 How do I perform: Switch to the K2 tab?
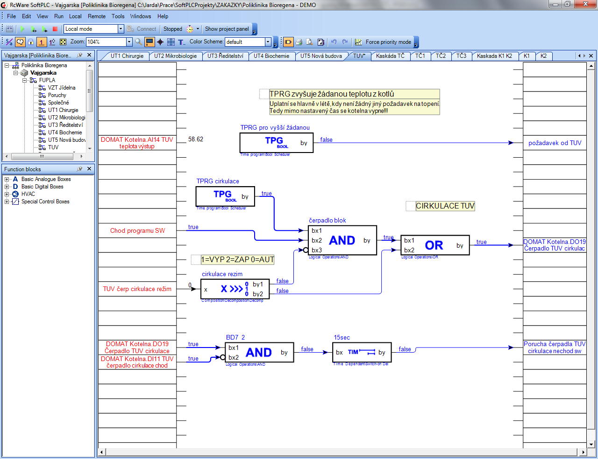[x=543, y=56]
